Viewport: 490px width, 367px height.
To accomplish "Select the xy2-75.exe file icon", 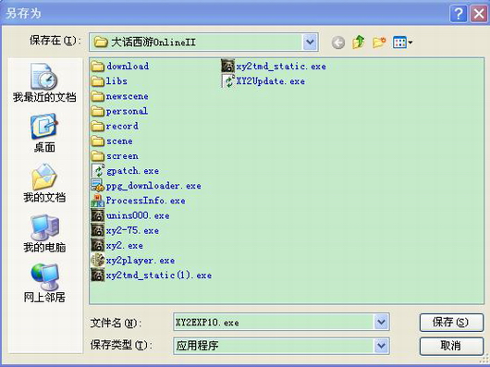I will tap(97, 230).
